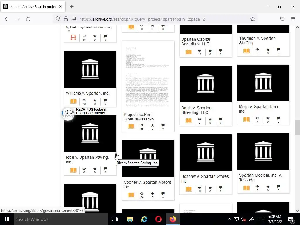
Task: Open Thurman v. Spartan Staffing link
Action: point(257,40)
